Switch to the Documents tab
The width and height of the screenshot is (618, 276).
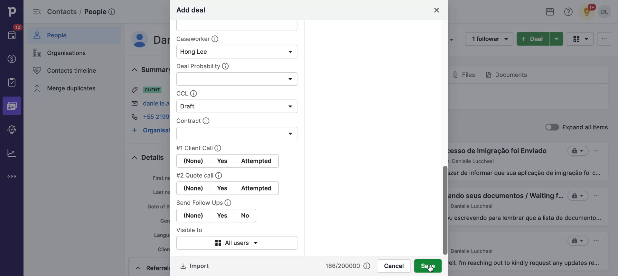[506, 75]
